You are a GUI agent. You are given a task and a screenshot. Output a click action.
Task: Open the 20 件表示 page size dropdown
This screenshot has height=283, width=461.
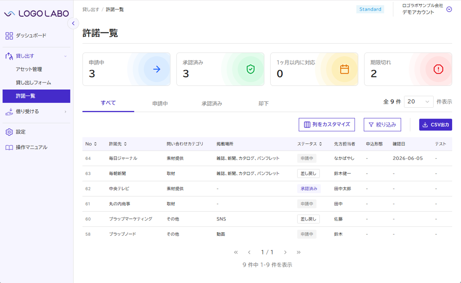pyautogui.click(x=418, y=102)
